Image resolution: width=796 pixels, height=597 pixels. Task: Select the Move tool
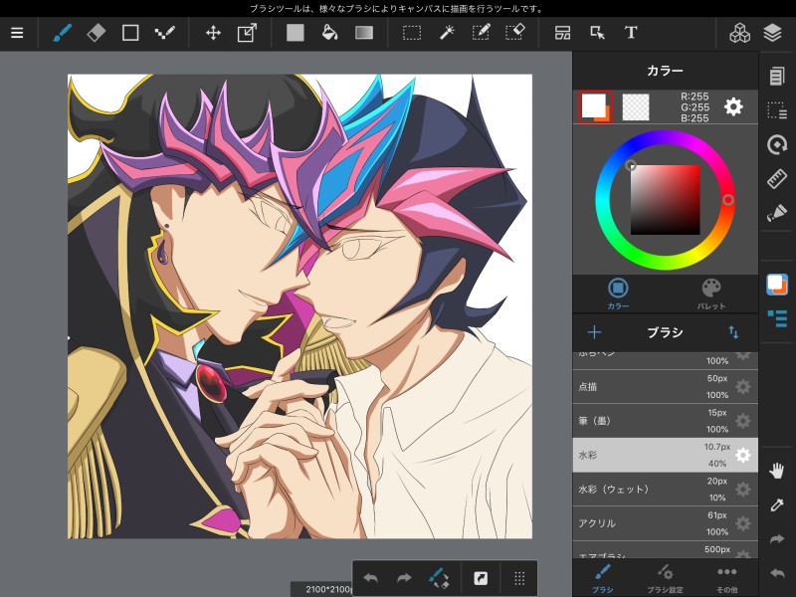click(213, 33)
